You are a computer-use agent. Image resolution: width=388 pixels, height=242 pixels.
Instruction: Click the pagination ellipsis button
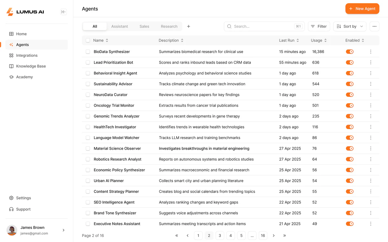[252, 236]
